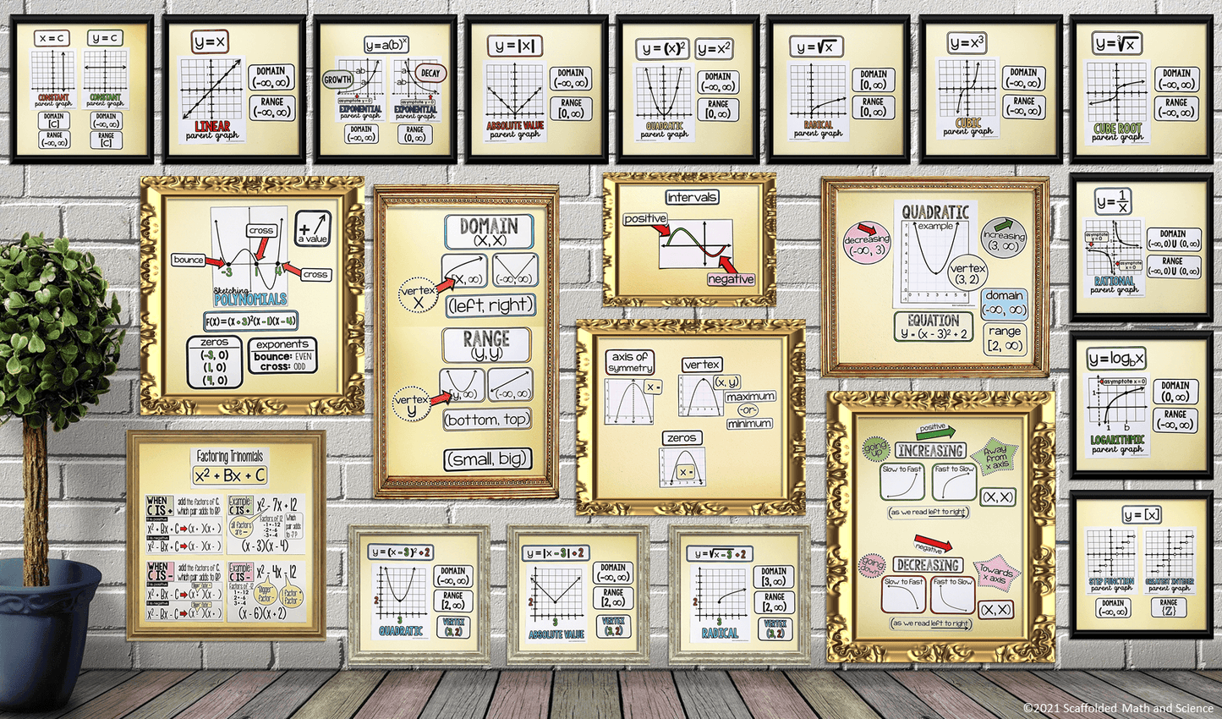Click the 'y = log_b x' equation label
The image size is (1222, 719).
tap(1118, 358)
